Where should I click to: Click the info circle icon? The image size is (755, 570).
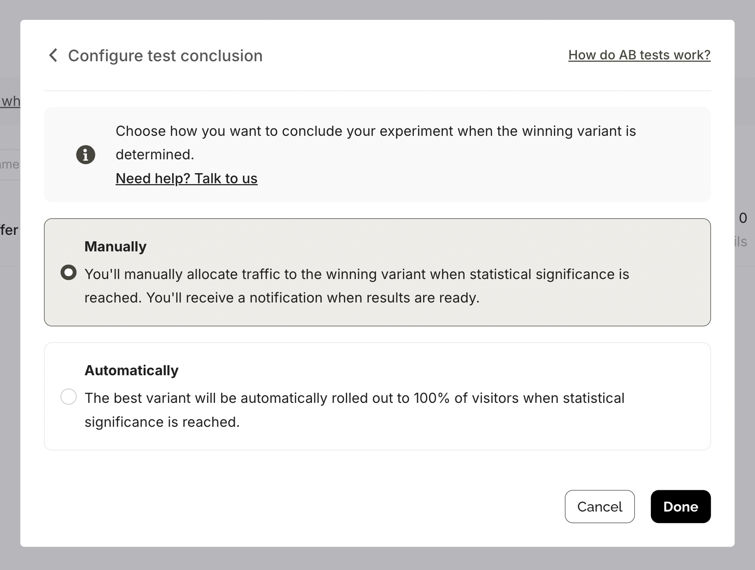click(86, 155)
